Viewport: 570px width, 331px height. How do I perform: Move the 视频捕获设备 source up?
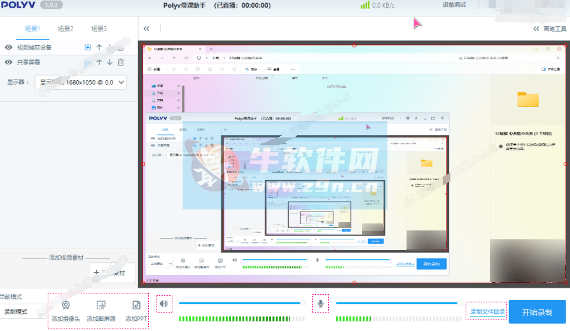(x=99, y=47)
